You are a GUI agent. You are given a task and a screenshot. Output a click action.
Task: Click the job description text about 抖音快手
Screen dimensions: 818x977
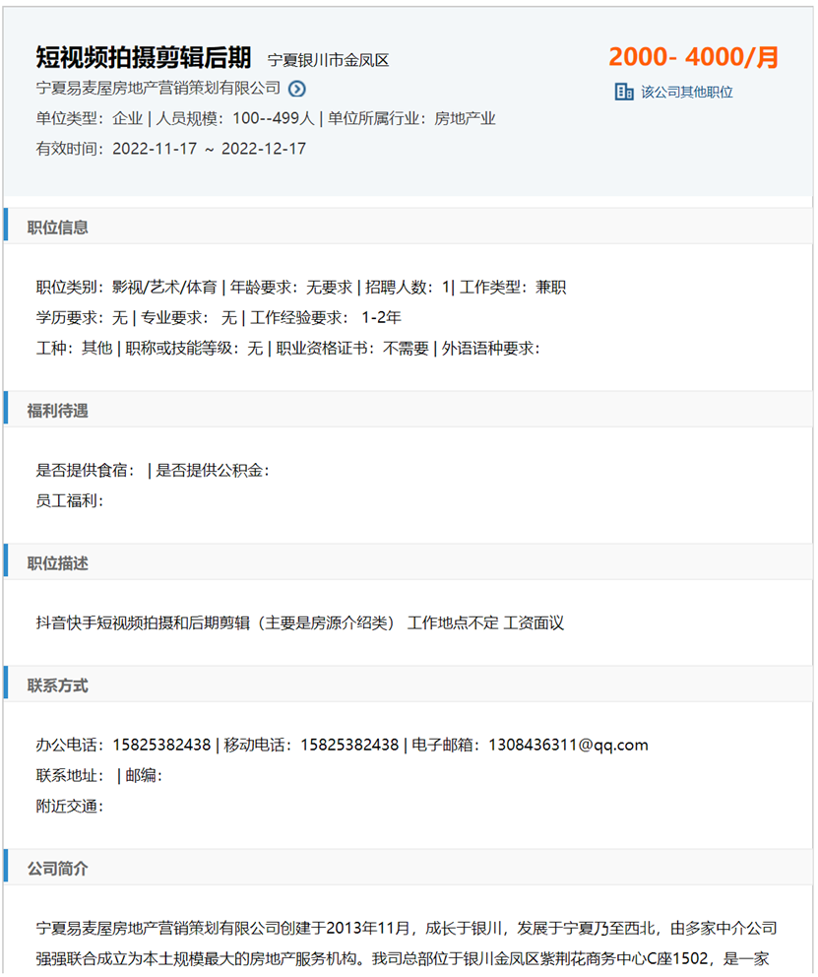click(300, 622)
